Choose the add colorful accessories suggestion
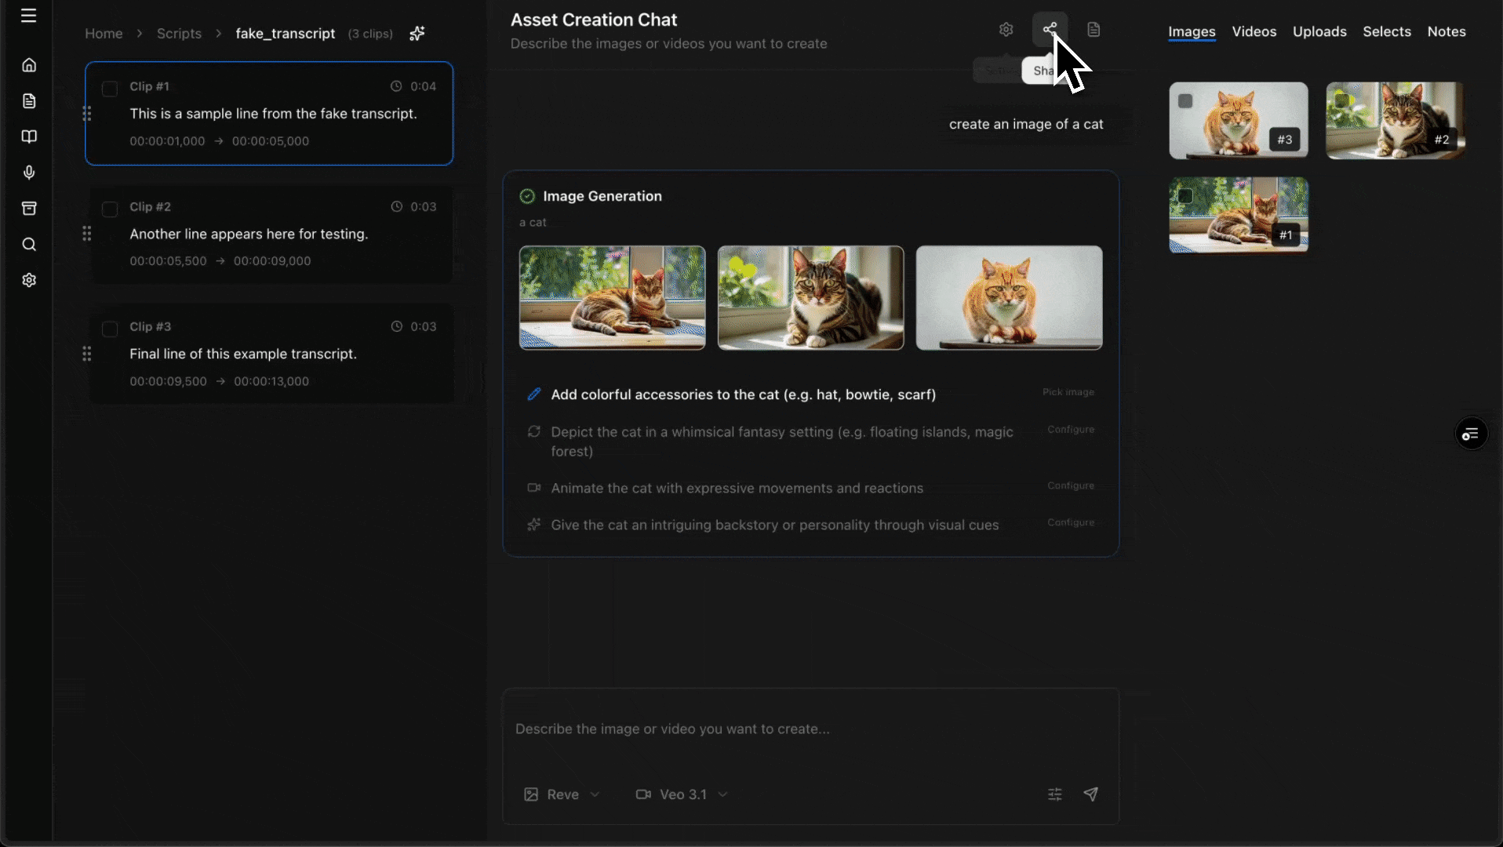 click(743, 394)
